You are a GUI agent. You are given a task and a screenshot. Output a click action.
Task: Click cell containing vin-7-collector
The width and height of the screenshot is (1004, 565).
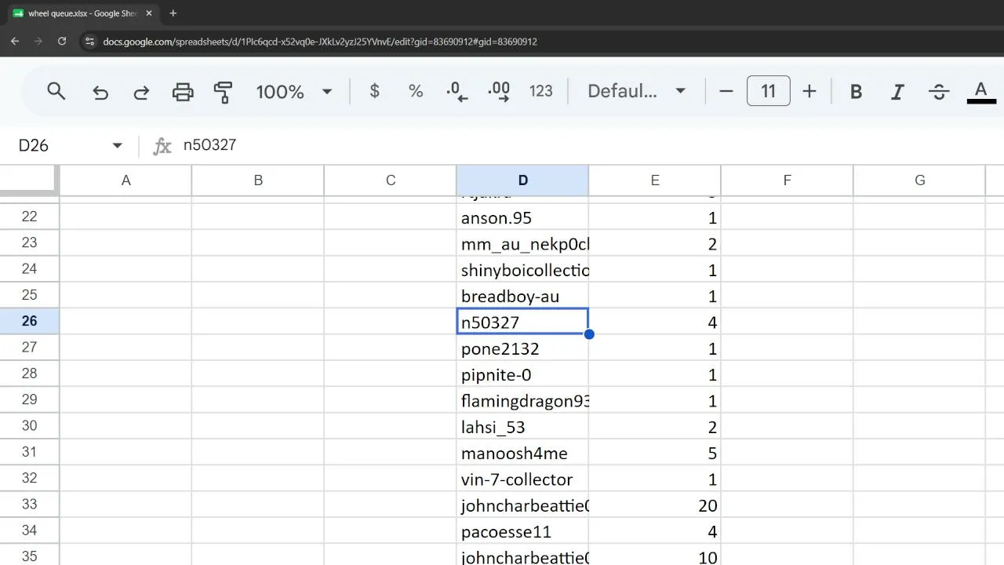522,479
